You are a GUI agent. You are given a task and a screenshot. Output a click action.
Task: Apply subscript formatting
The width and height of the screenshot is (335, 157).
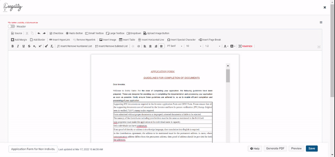coord(34,46)
